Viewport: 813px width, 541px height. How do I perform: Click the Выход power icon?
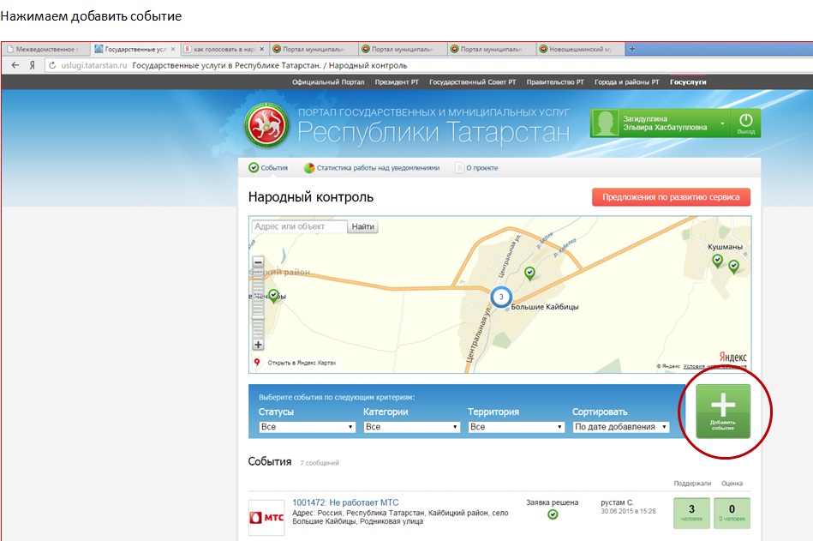(x=745, y=123)
